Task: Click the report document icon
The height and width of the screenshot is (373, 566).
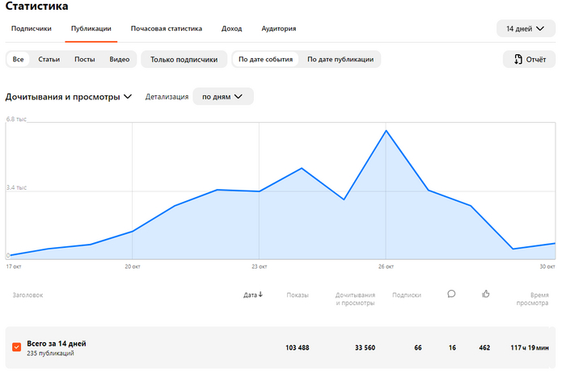Action: (x=517, y=59)
